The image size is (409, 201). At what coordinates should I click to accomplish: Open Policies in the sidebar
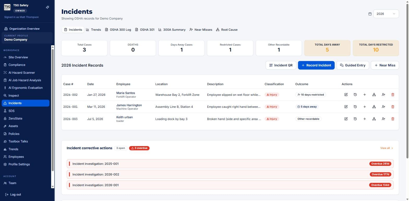[x=26, y=134]
